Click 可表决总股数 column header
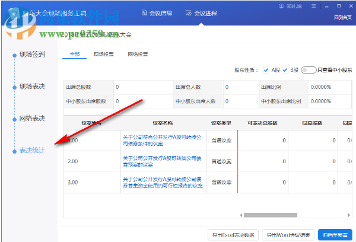This screenshot has width=356, height=242. pos(262,123)
